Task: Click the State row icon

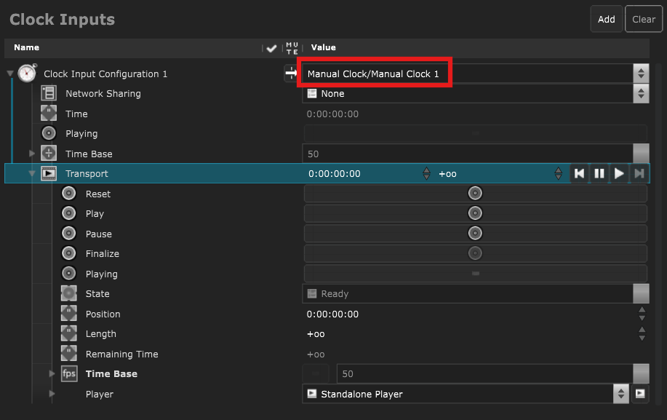Action: pos(68,293)
